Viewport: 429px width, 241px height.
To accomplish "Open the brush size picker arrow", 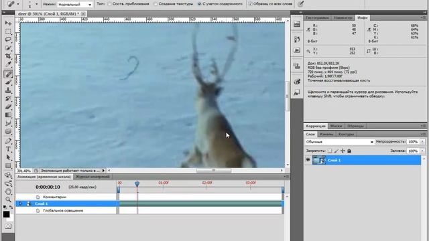I will [36, 4].
